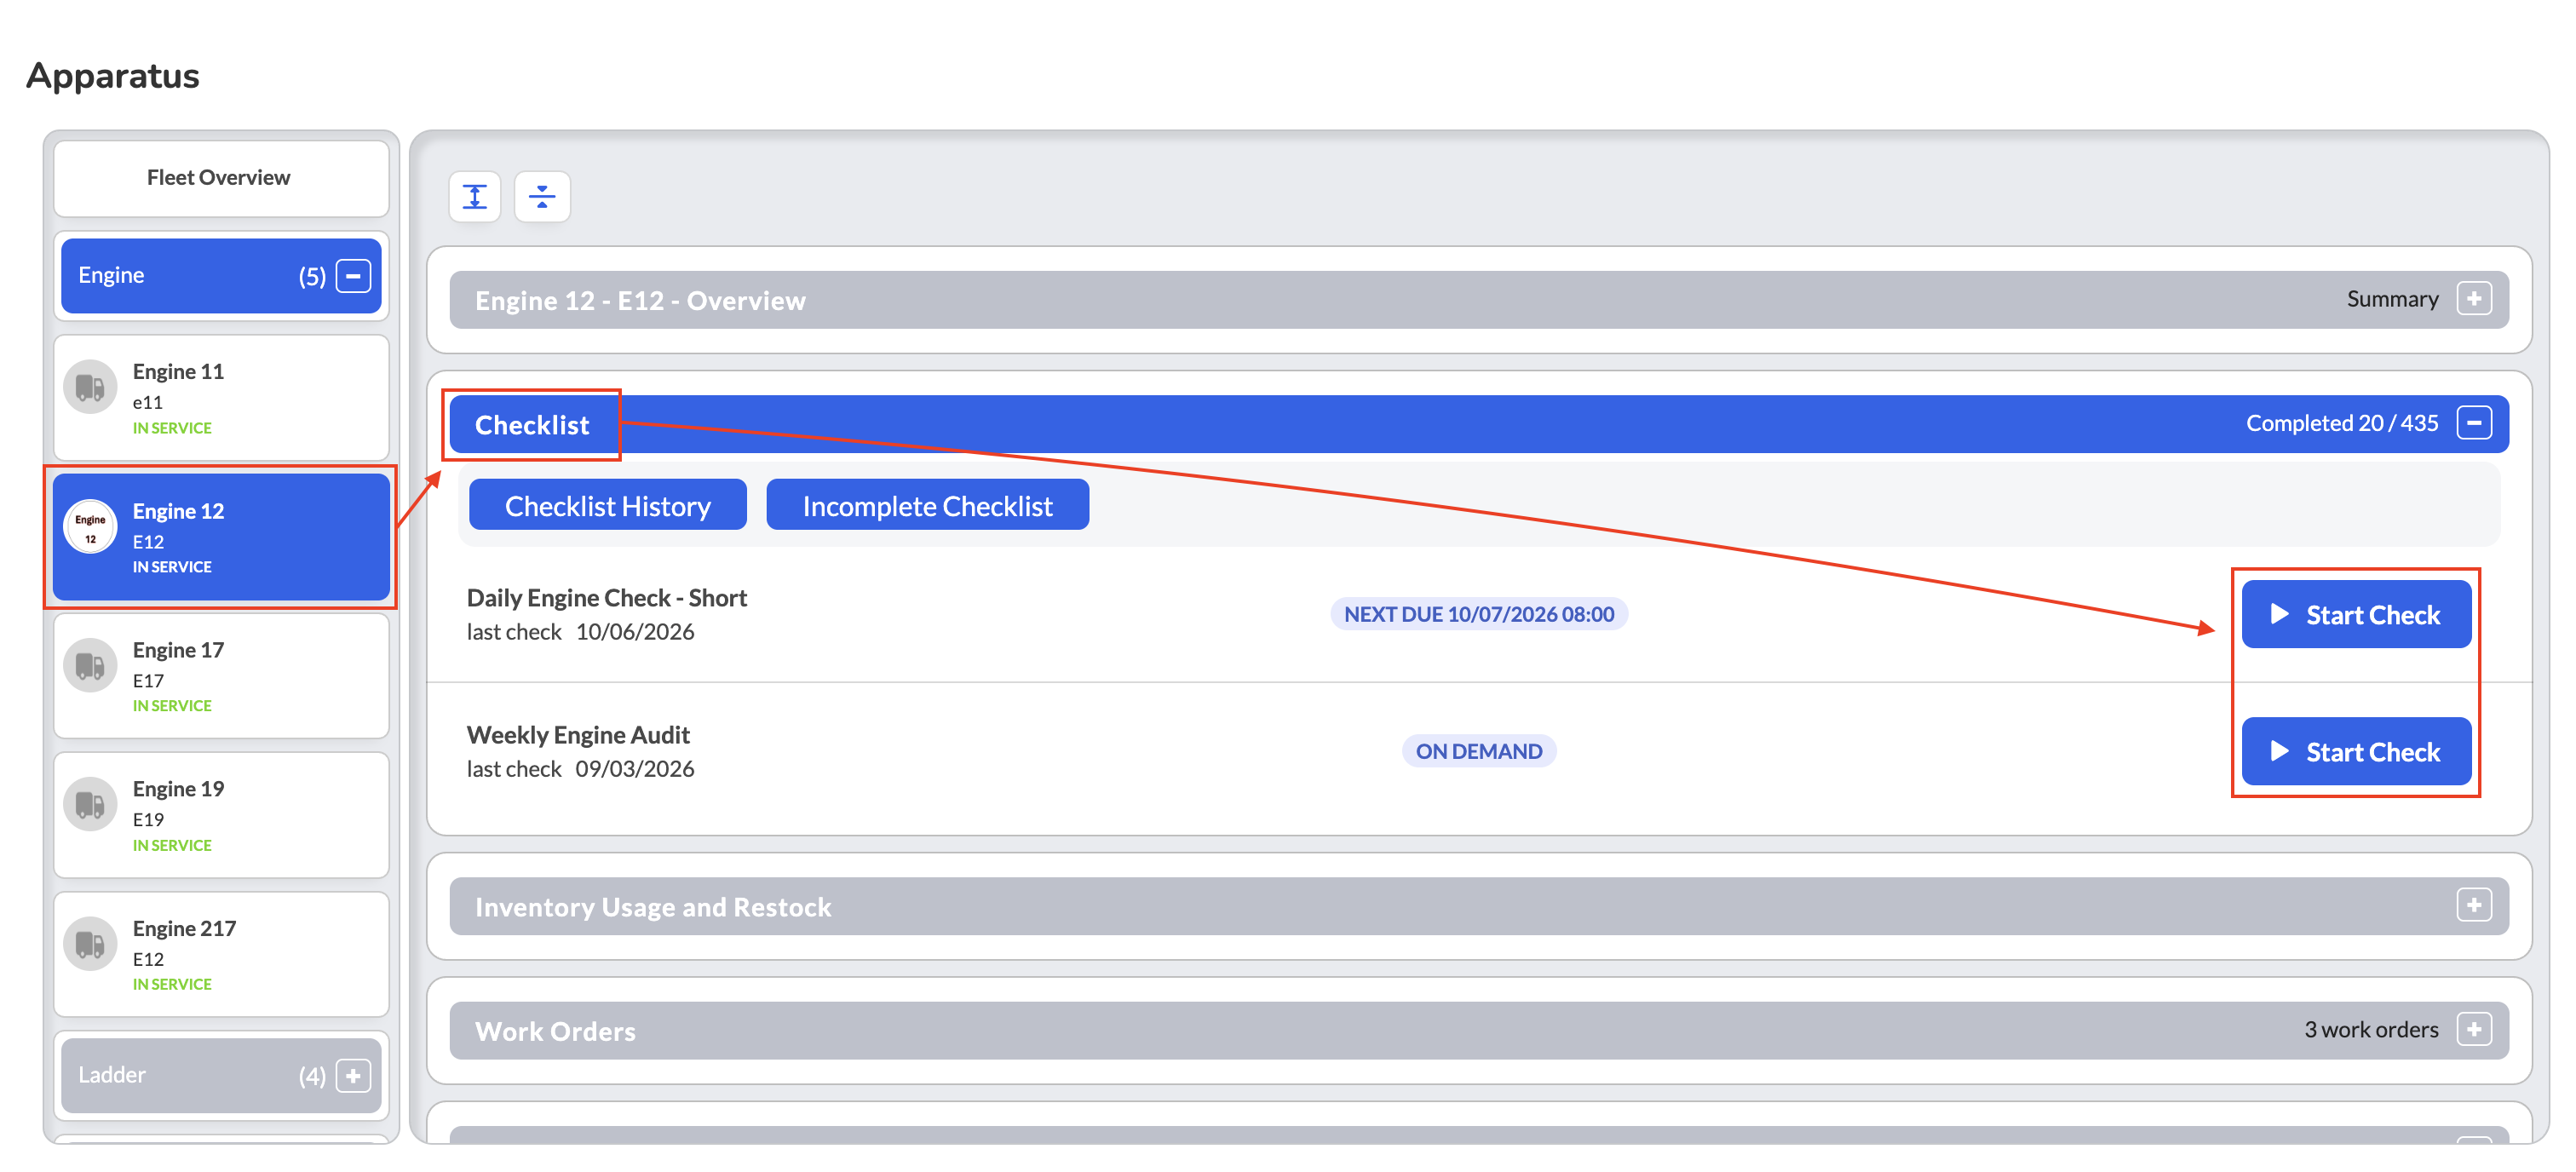
Task: Click the Work Orders section title
Action: point(555,1031)
